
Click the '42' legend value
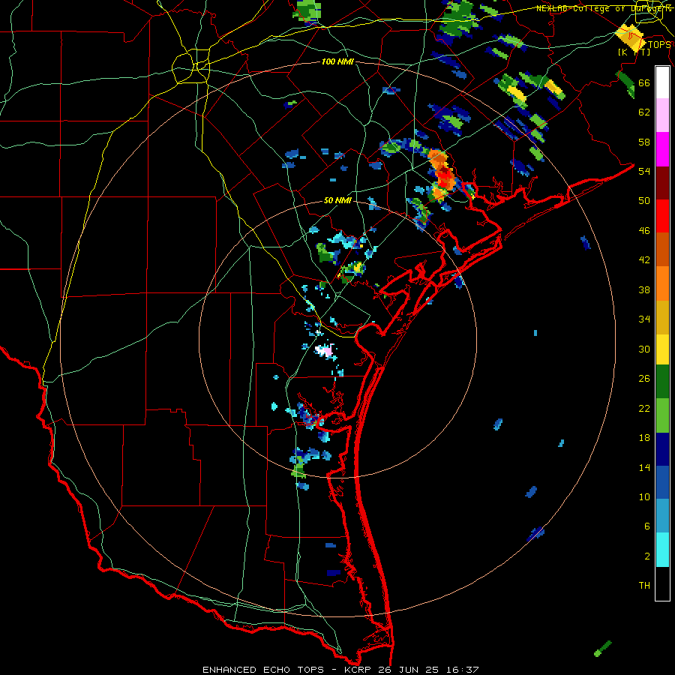(x=644, y=260)
